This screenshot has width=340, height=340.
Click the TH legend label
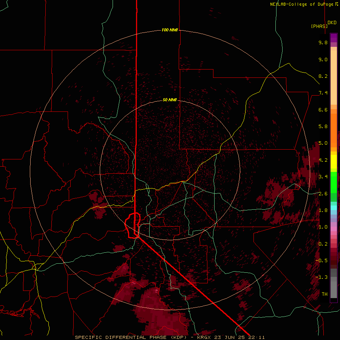(325, 294)
